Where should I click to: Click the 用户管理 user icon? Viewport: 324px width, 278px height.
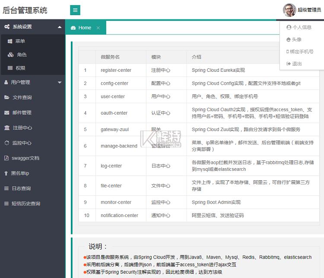point(6,82)
